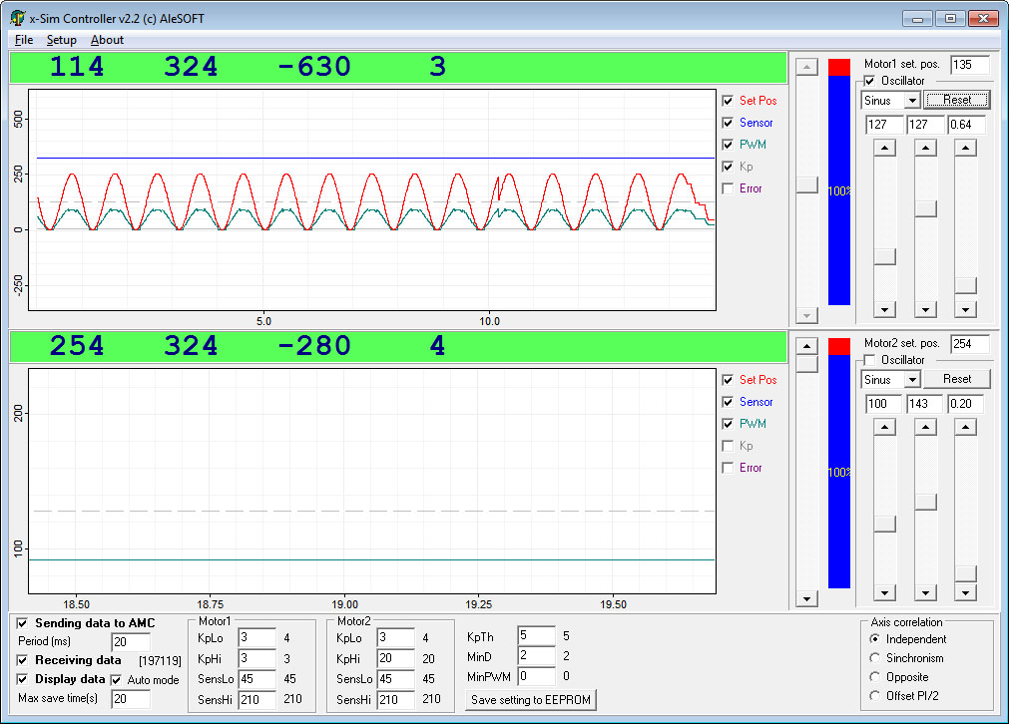Click down arrow below Motor2 slider under 0.20
This screenshot has width=1009, height=724.
click(965, 592)
